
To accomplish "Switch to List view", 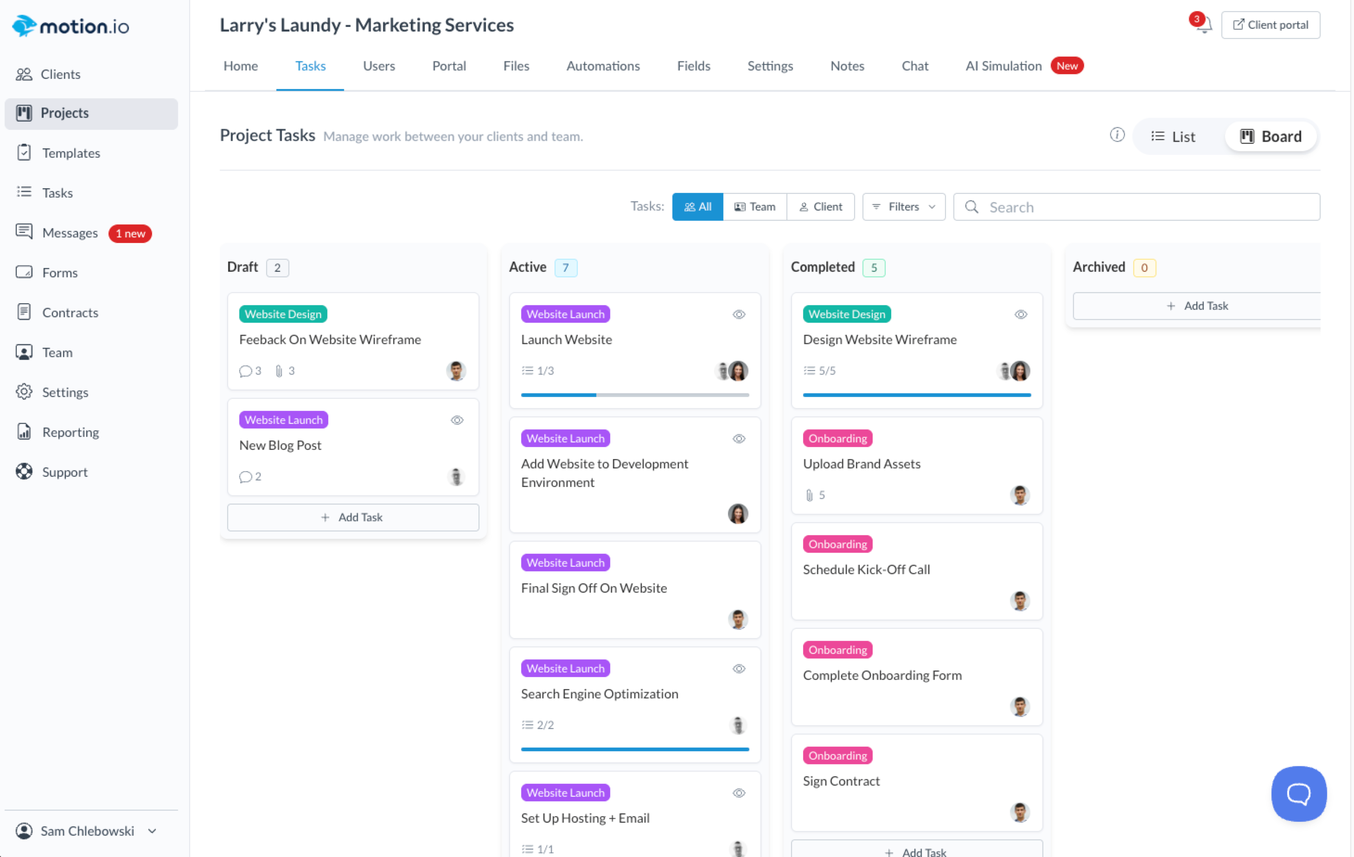I will tap(1174, 137).
